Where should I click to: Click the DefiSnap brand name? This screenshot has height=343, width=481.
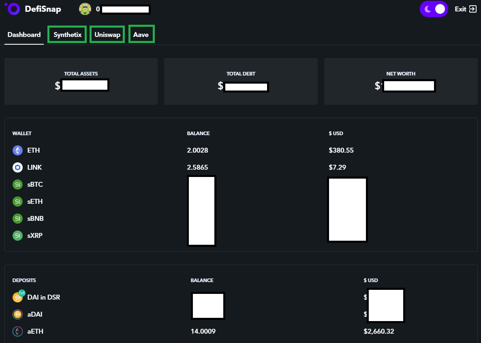(x=43, y=9)
